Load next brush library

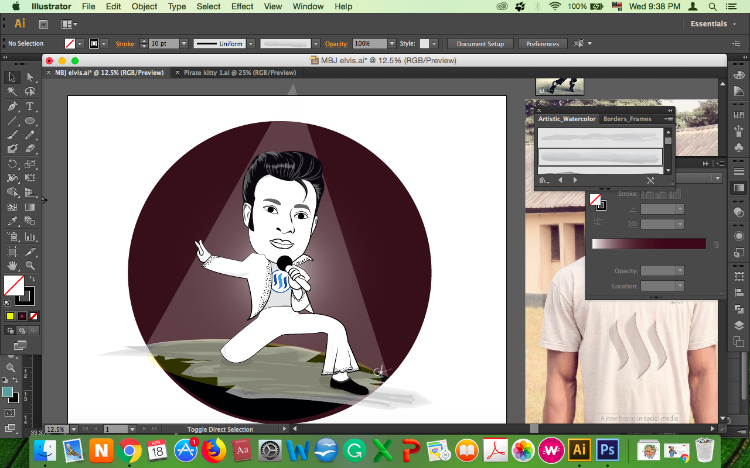click(x=575, y=180)
